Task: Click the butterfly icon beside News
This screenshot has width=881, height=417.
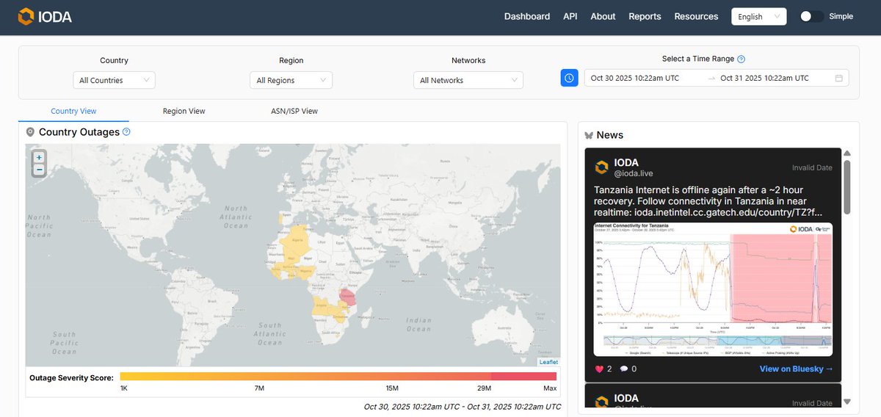Action: [x=588, y=135]
